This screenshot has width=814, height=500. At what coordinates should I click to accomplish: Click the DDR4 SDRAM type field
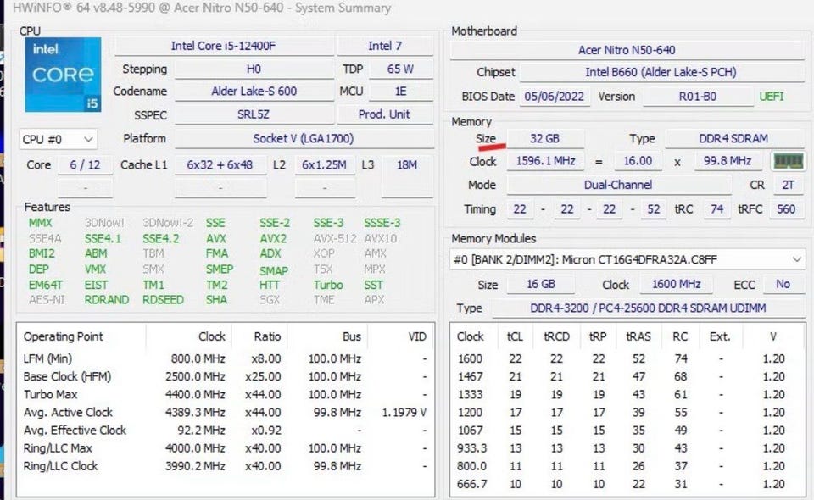[733, 138]
